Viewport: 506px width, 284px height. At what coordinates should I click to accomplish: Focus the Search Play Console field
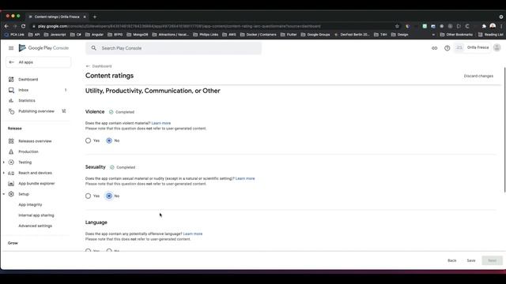click(174, 48)
